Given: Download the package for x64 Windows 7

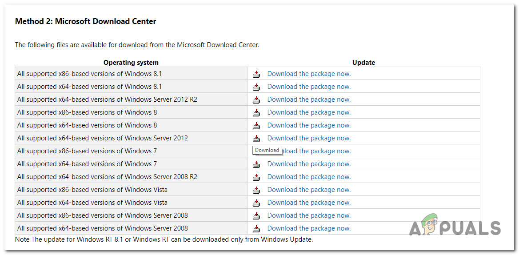Looking at the screenshot, I should pos(309,164).
